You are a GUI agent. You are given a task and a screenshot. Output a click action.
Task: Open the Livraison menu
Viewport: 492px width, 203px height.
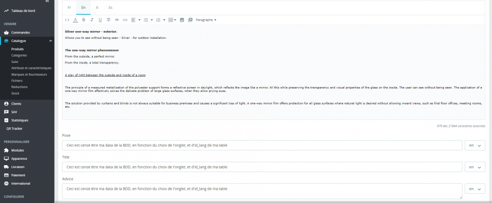[x=18, y=167]
